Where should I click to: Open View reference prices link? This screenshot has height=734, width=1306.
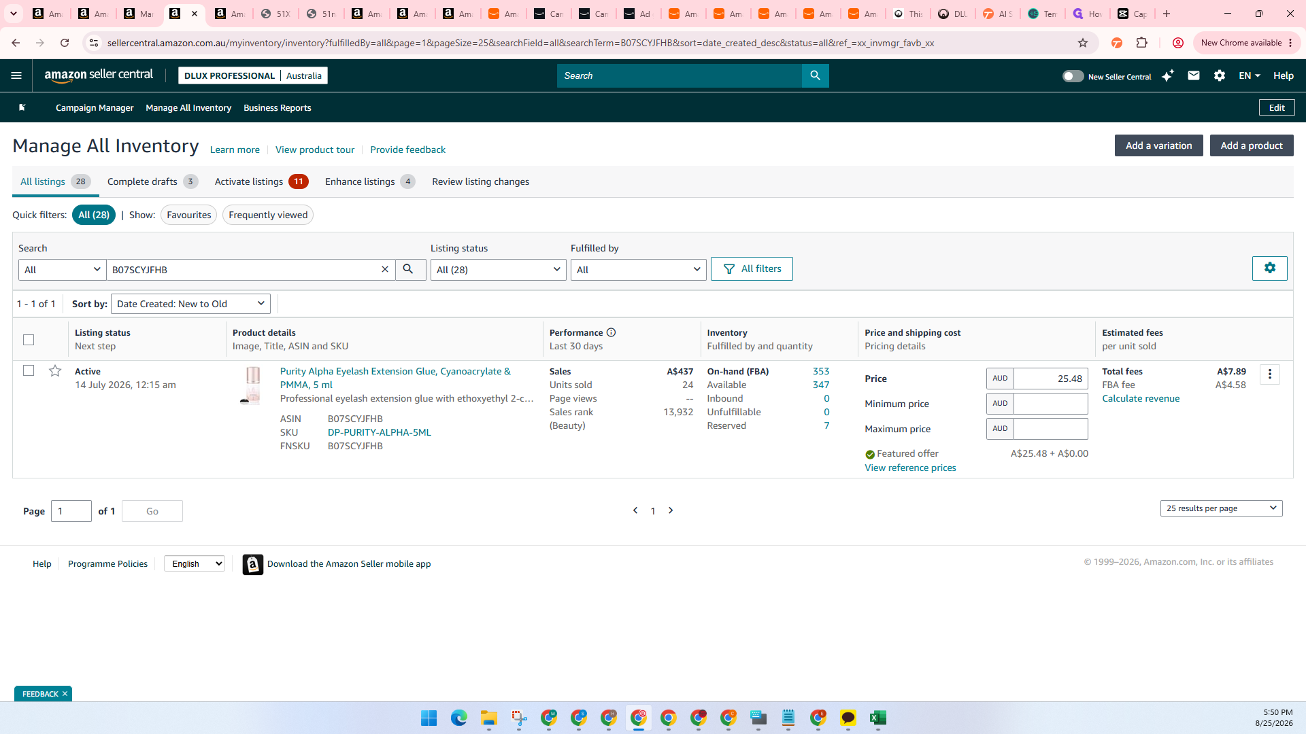click(910, 468)
